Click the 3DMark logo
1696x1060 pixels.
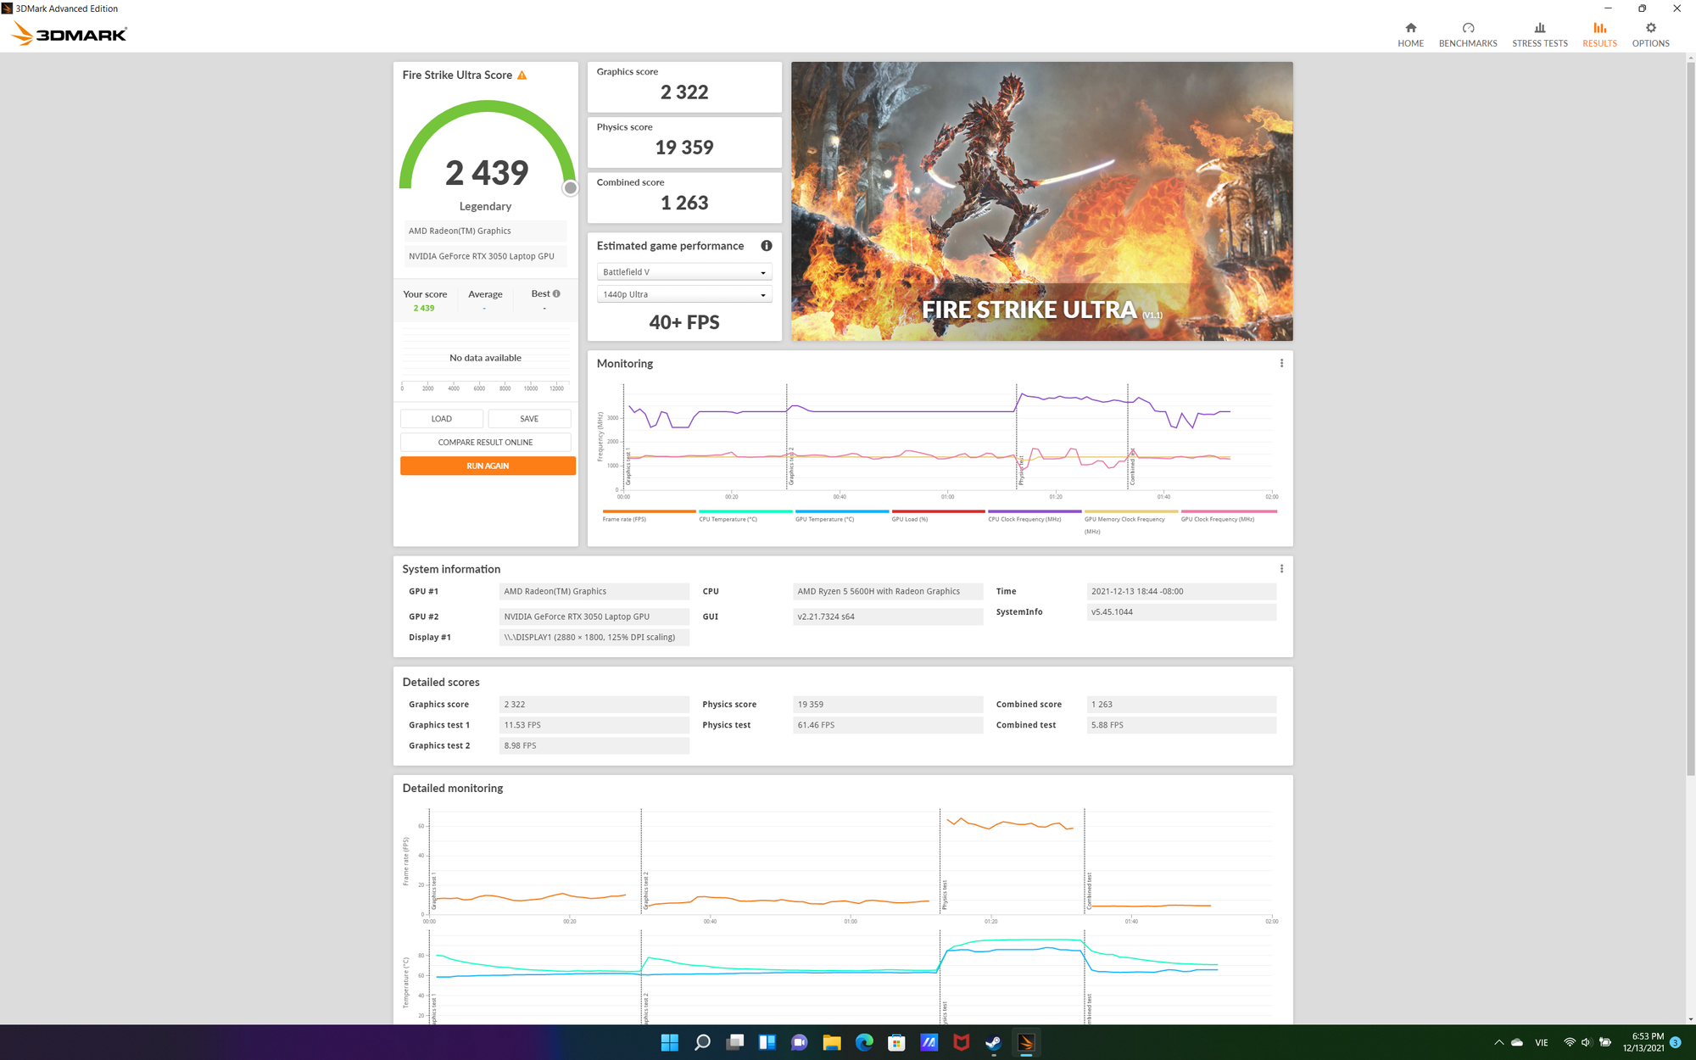point(70,34)
